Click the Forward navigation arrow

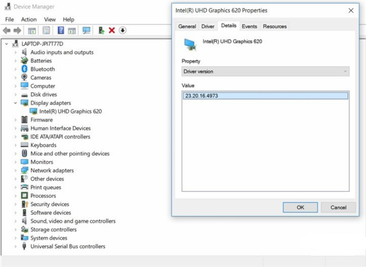click(17, 31)
